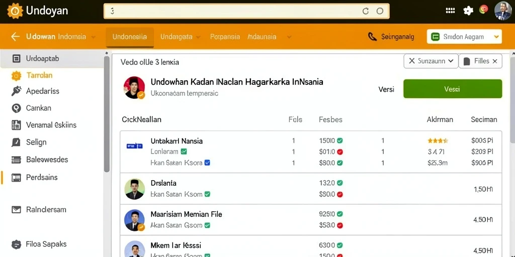Click the Filles button

click(480, 61)
